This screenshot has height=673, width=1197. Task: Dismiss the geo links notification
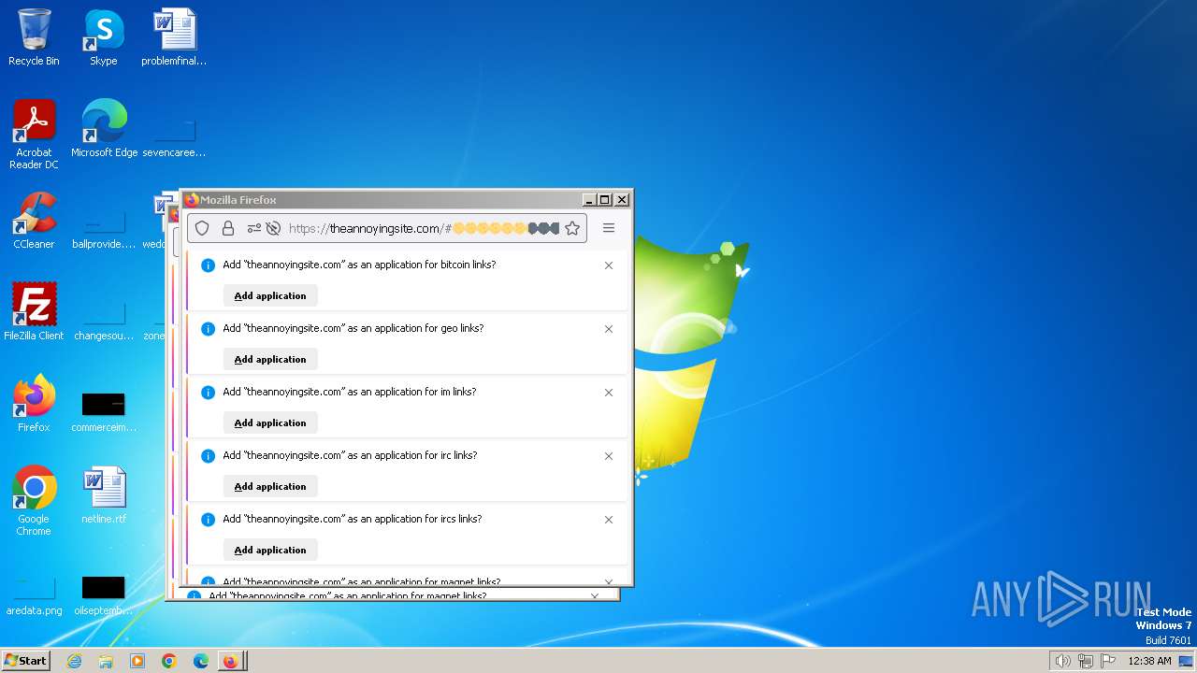pyautogui.click(x=609, y=329)
